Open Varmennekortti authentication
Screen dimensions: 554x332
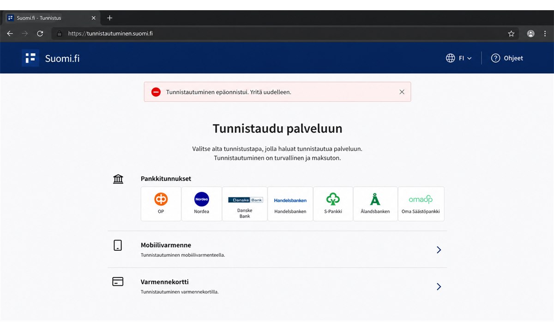[277, 286]
